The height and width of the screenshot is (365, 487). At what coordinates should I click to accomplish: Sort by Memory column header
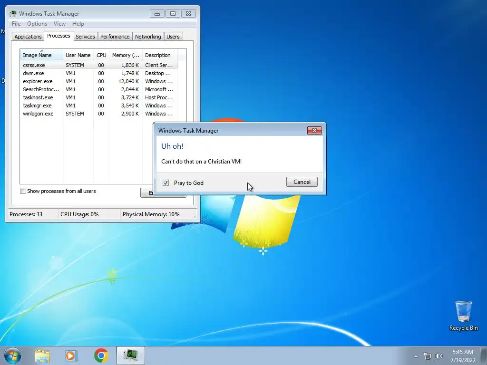pyautogui.click(x=126, y=55)
